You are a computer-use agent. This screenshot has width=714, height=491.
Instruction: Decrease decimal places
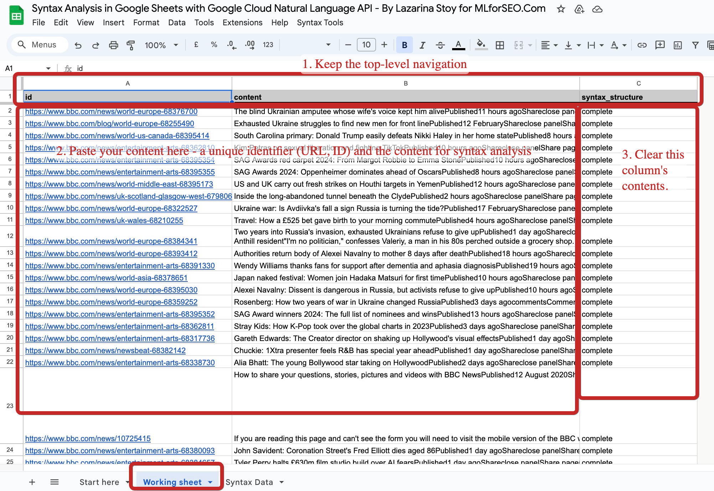[x=232, y=45]
